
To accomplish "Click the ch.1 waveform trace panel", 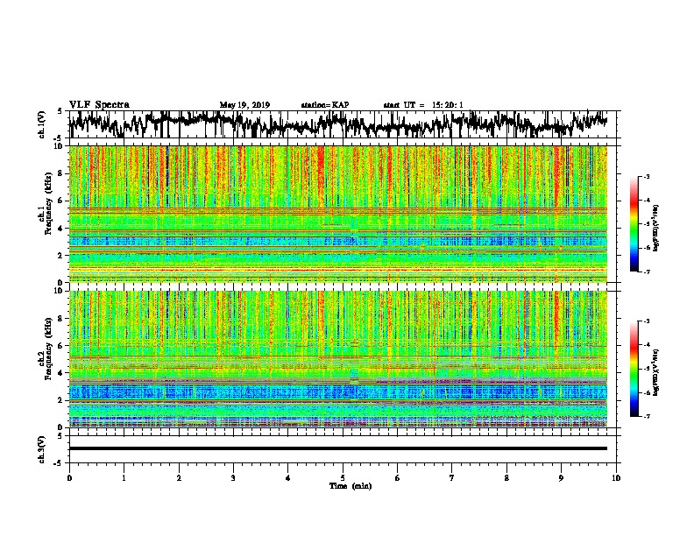I will tap(343, 124).
